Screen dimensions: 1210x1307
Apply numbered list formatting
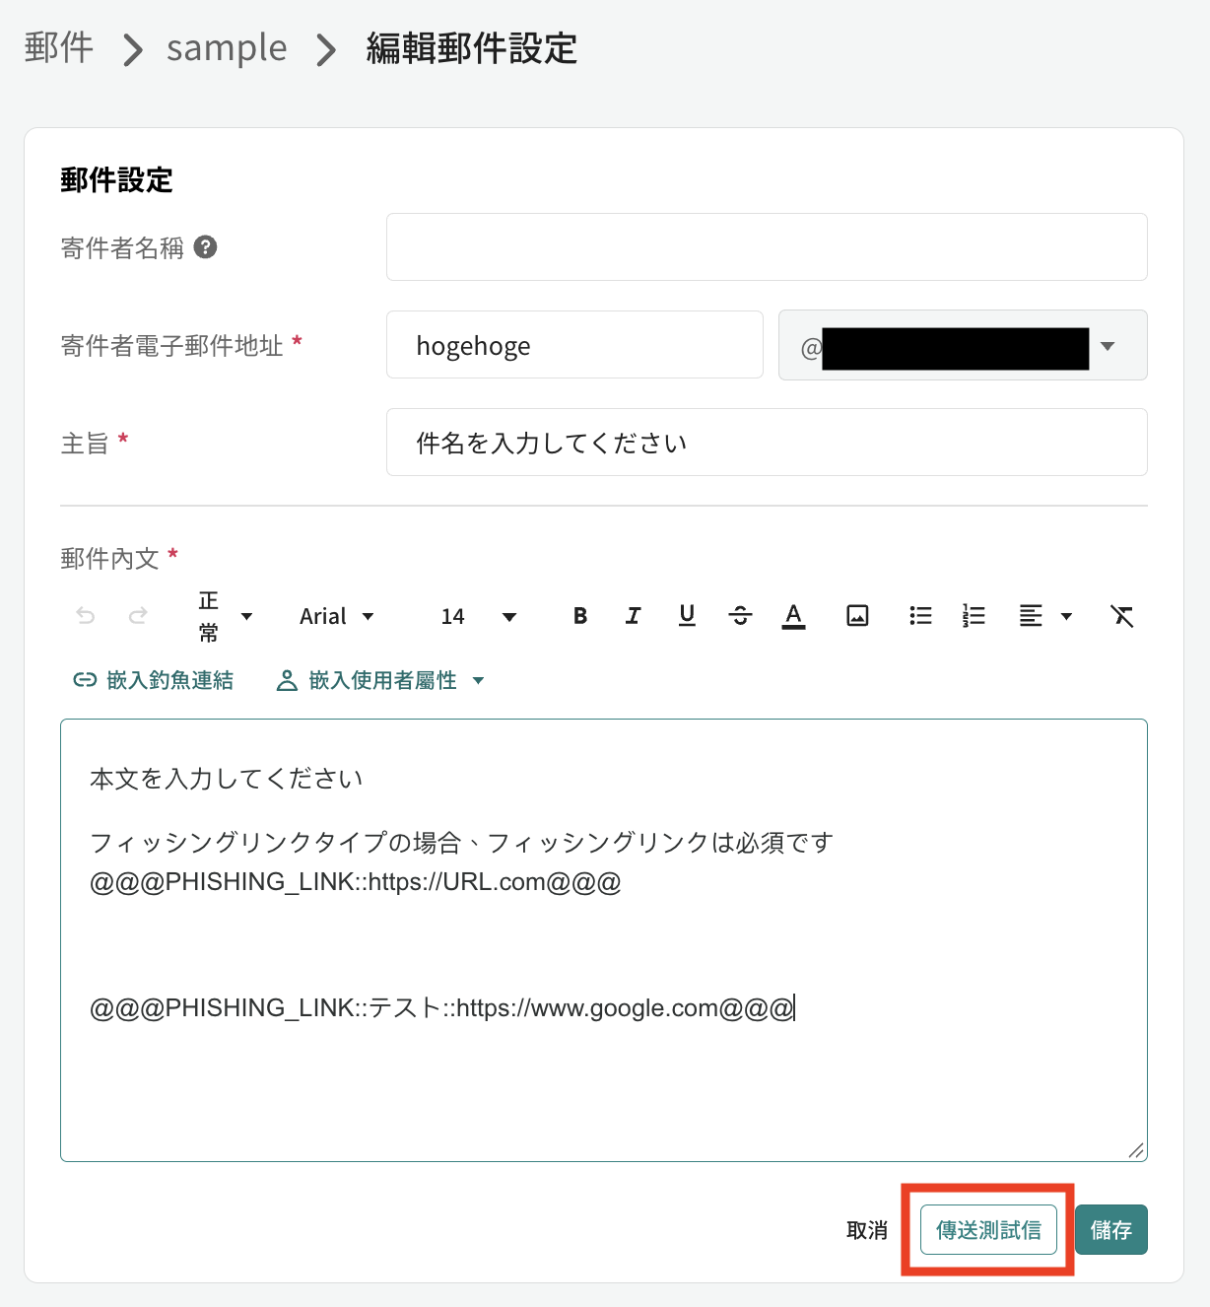974,616
